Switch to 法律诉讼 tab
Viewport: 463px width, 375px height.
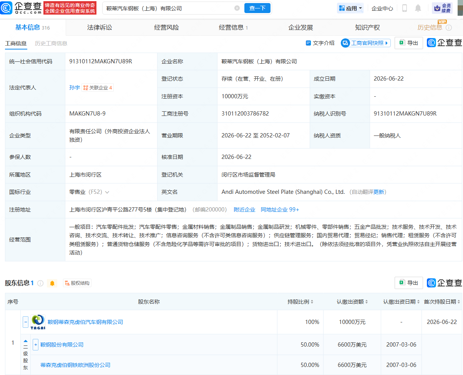[x=100, y=27]
